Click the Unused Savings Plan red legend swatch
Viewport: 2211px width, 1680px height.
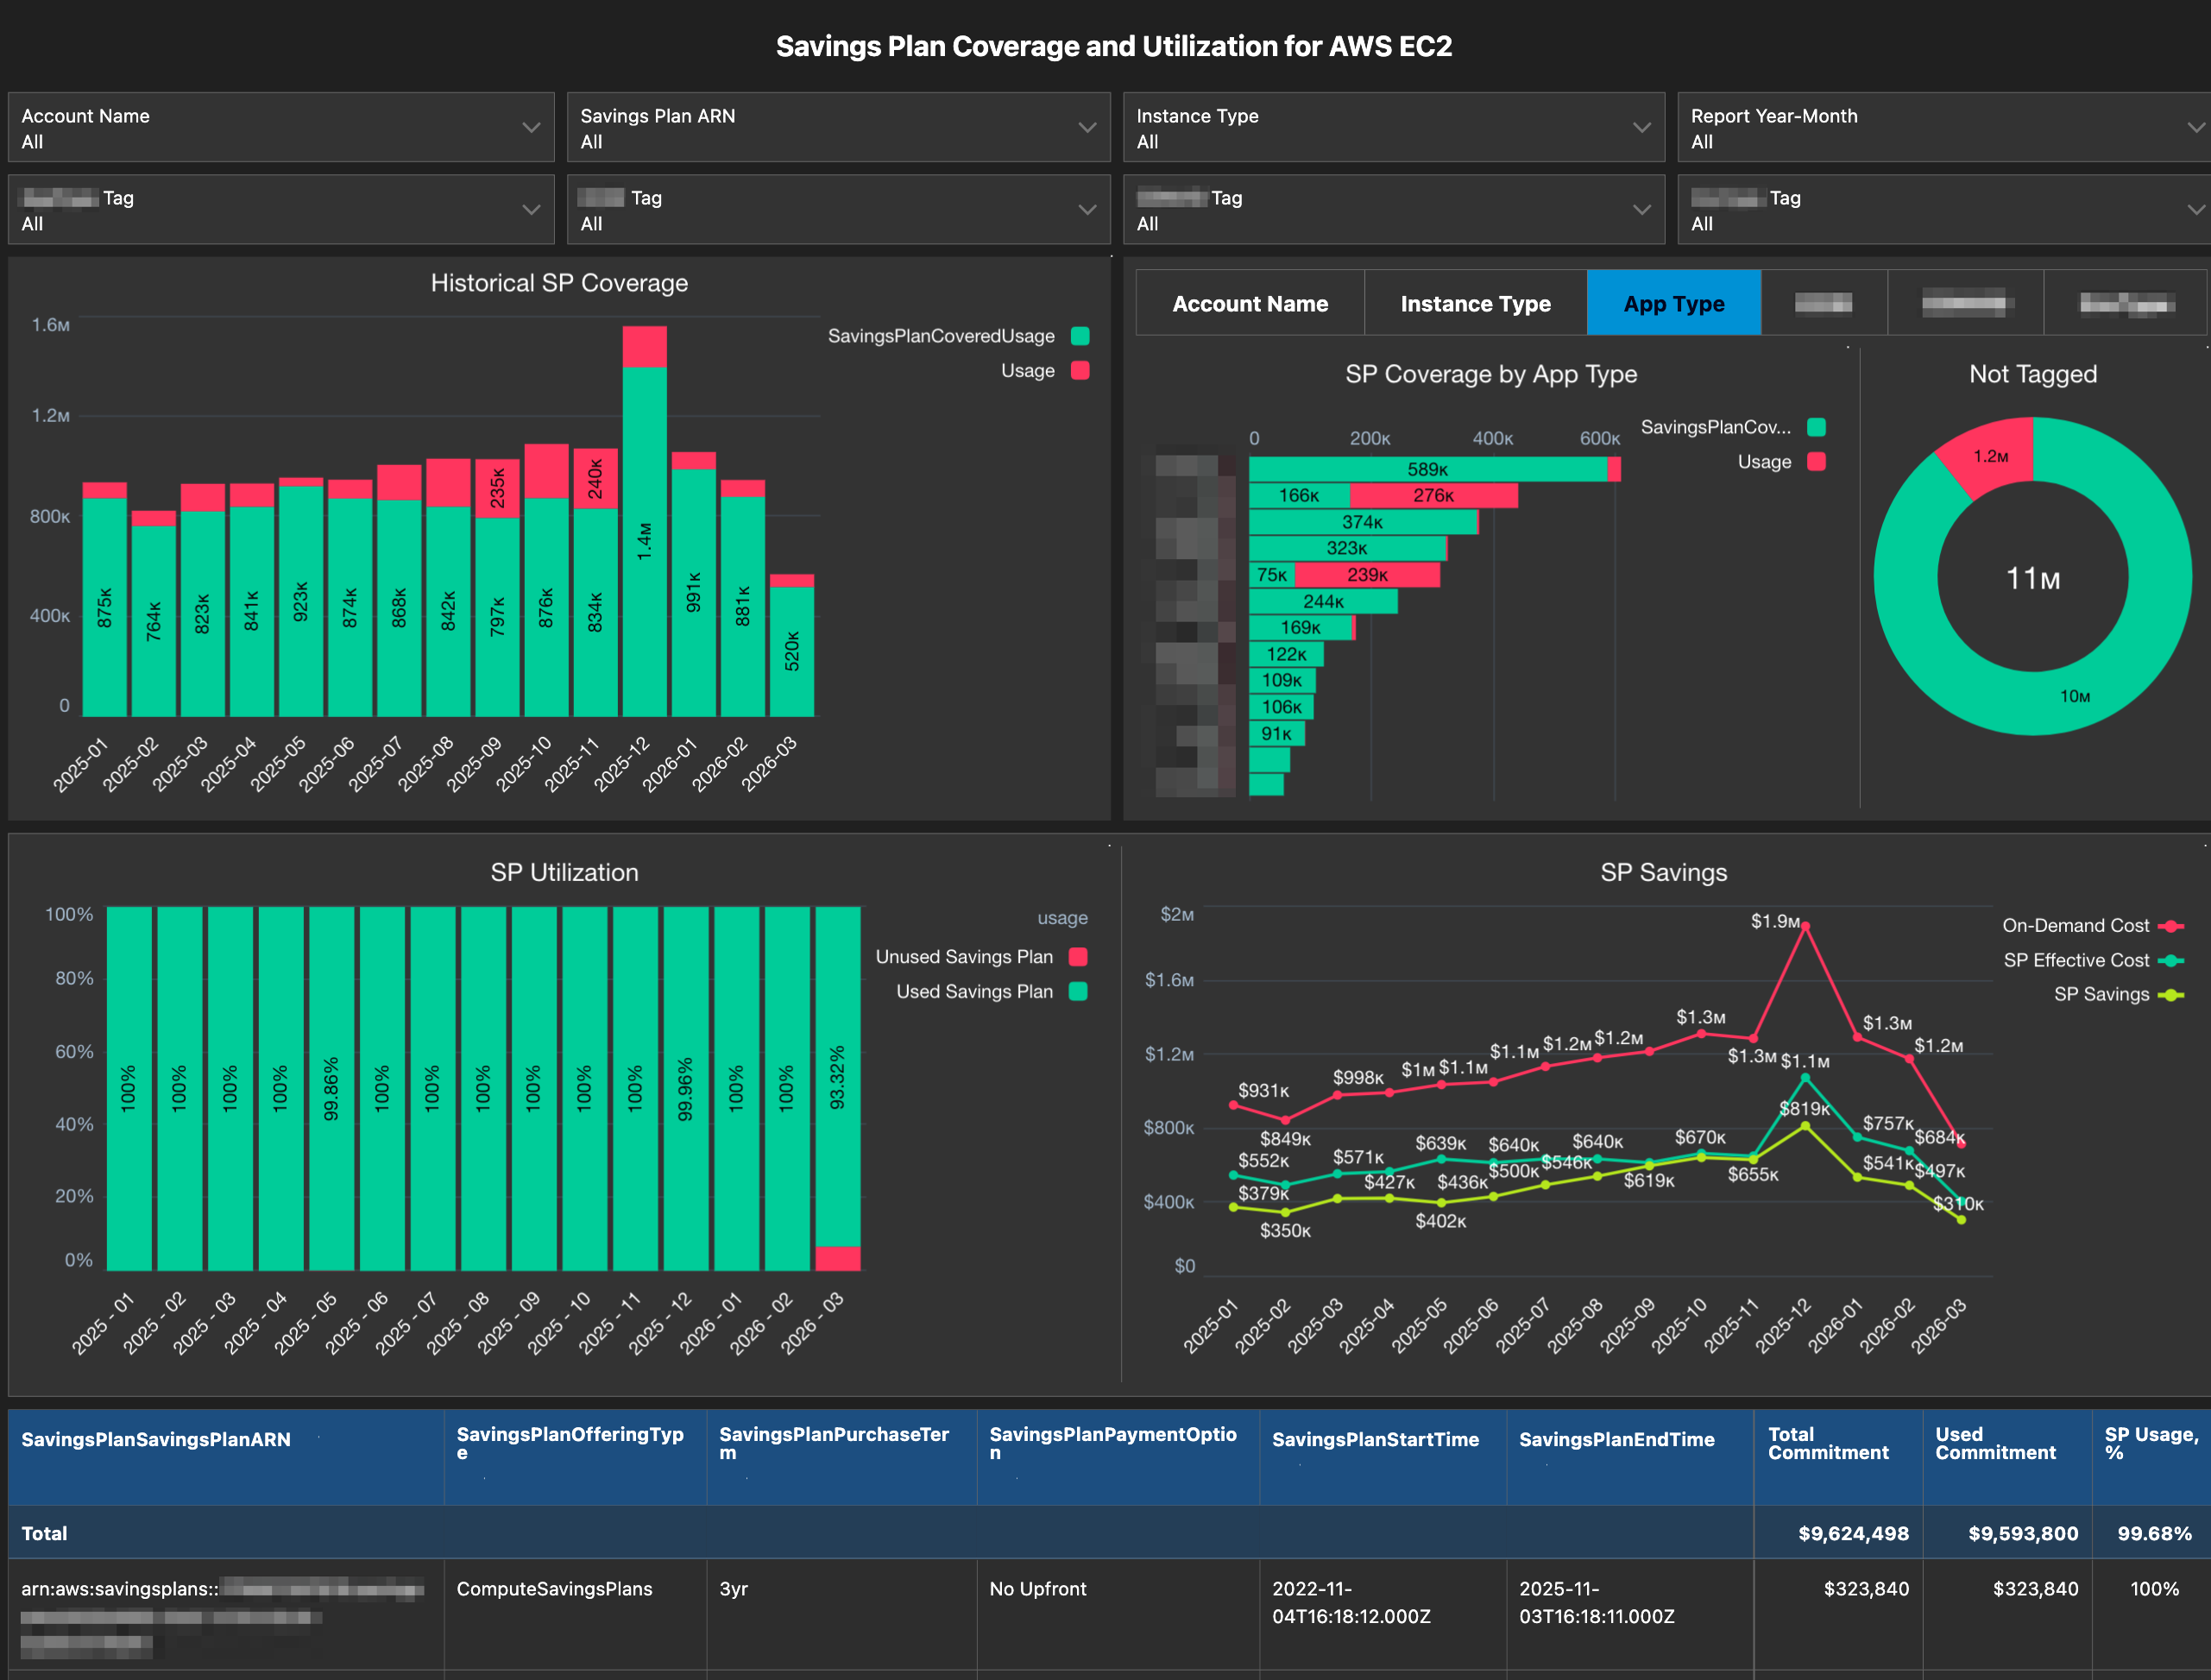point(1078,957)
